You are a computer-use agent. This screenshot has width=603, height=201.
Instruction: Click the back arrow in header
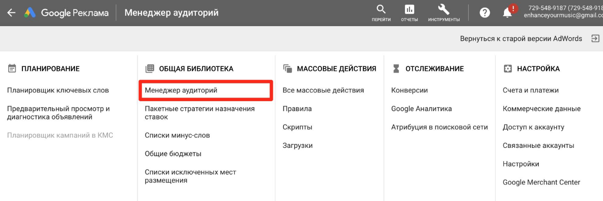point(11,13)
